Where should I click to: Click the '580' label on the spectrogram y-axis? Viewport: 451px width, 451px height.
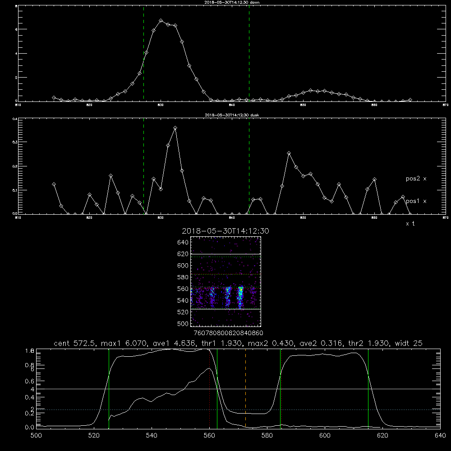click(x=183, y=277)
